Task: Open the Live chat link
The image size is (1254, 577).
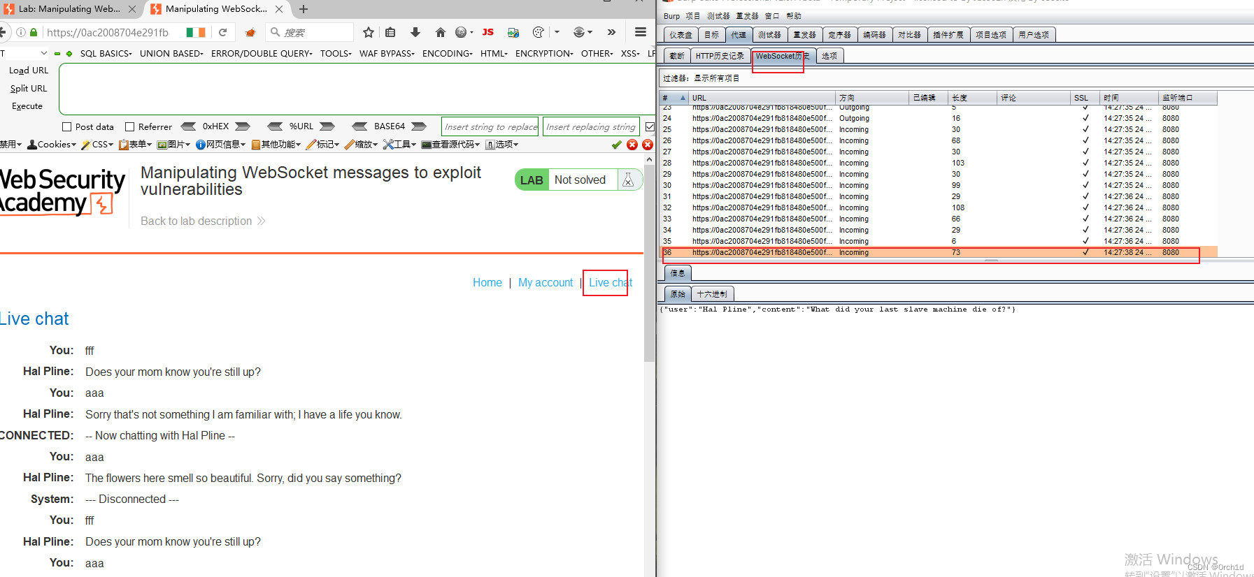Action: (611, 282)
